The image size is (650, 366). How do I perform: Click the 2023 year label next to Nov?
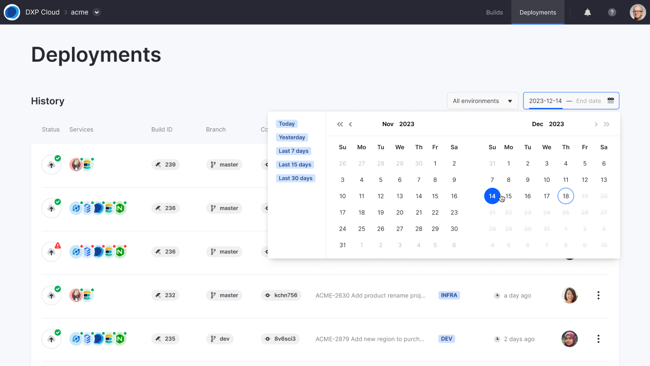(407, 124)
